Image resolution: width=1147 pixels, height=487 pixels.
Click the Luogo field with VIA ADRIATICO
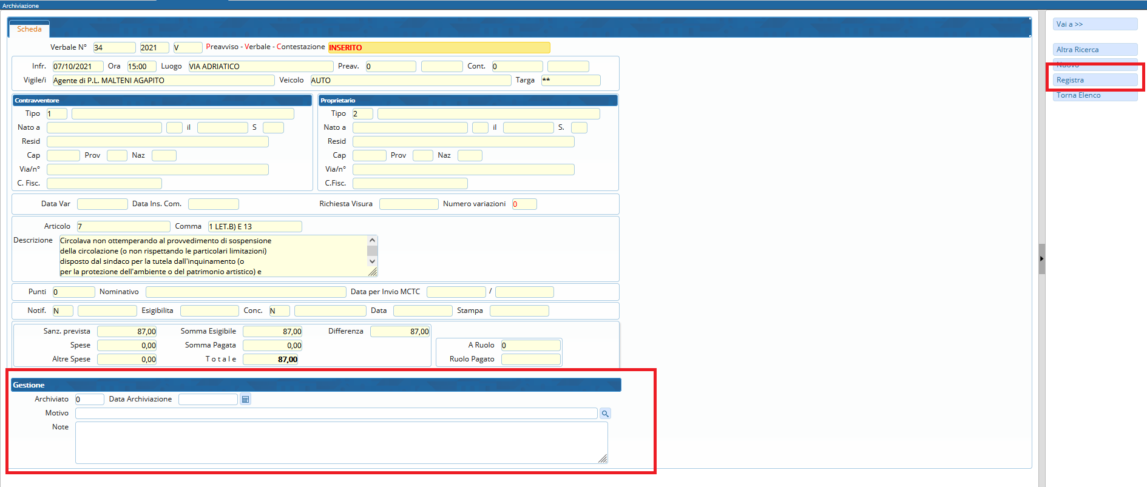(x=260, y=67)
